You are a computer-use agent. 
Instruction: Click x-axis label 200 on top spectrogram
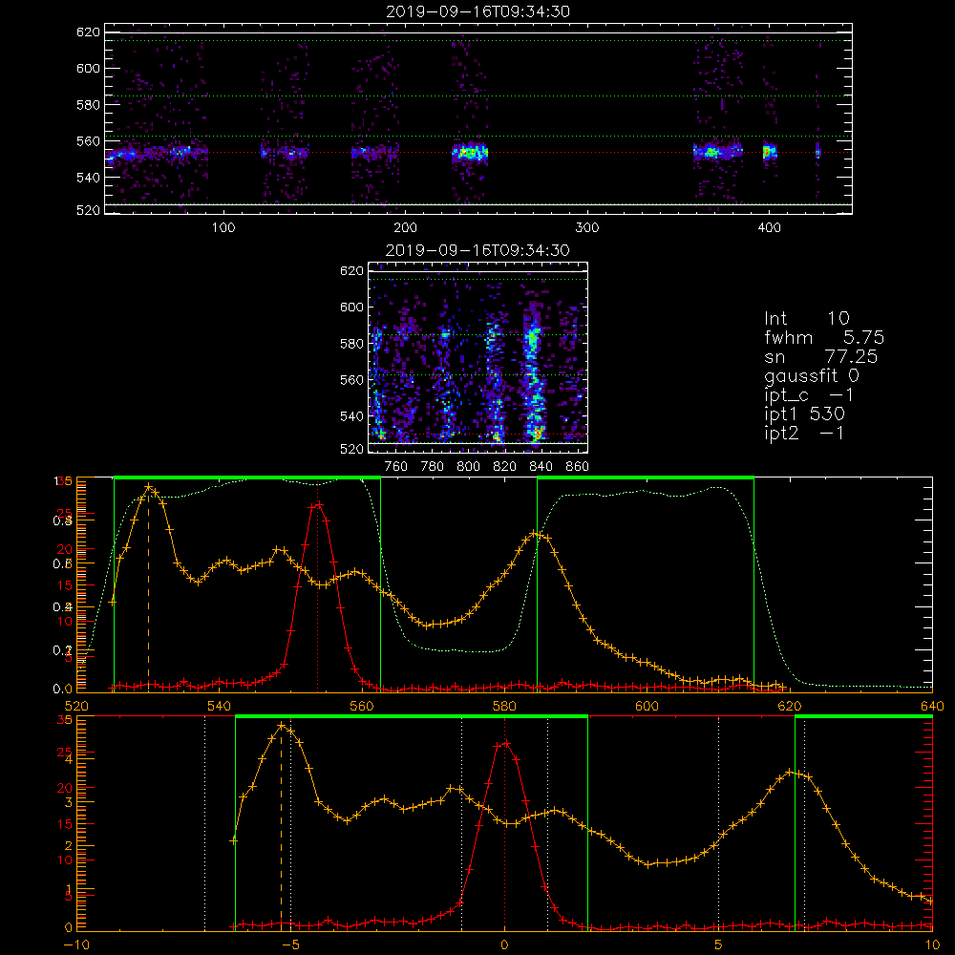coord(405,228)
